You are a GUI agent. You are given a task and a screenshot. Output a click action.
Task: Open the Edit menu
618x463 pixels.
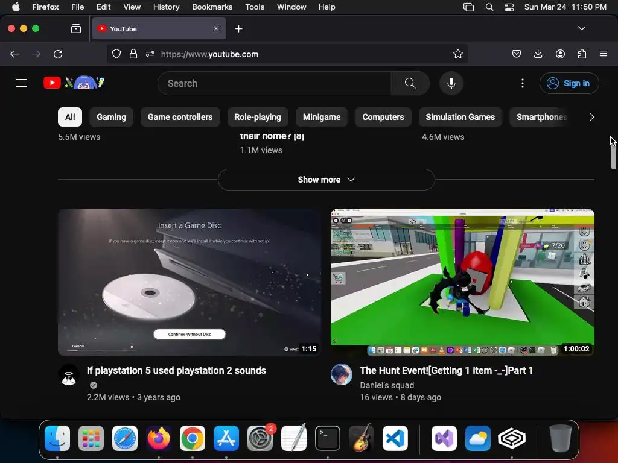(103, 7)
